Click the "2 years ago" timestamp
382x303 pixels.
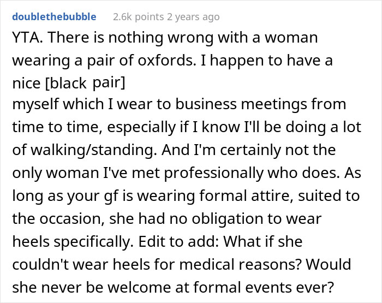192,17
